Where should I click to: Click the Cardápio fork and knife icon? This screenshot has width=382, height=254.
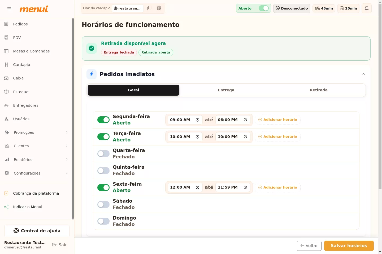point(6,65)
